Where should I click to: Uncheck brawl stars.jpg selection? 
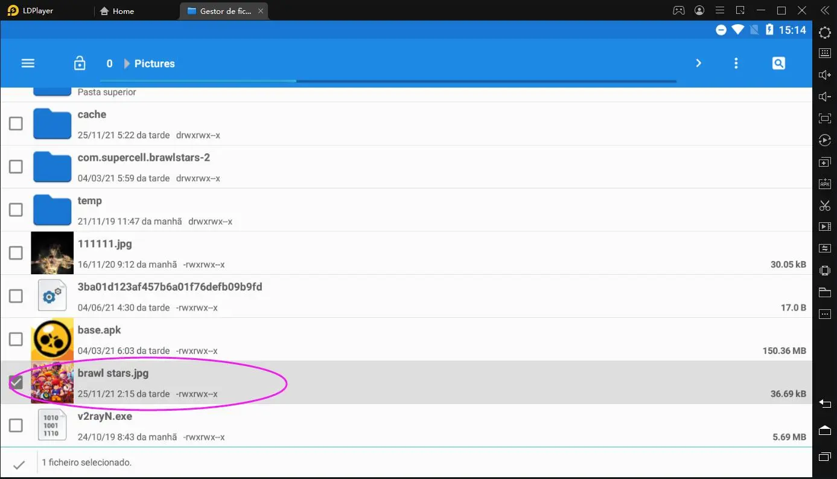[x=16, y=382]
